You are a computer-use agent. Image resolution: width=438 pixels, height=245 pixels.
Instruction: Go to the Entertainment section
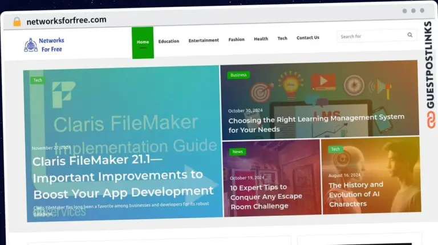tap(204, 41)
